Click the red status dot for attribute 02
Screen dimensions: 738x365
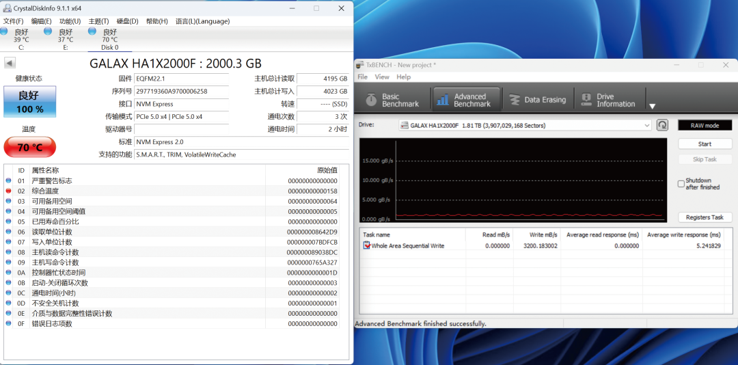(8, 191)
